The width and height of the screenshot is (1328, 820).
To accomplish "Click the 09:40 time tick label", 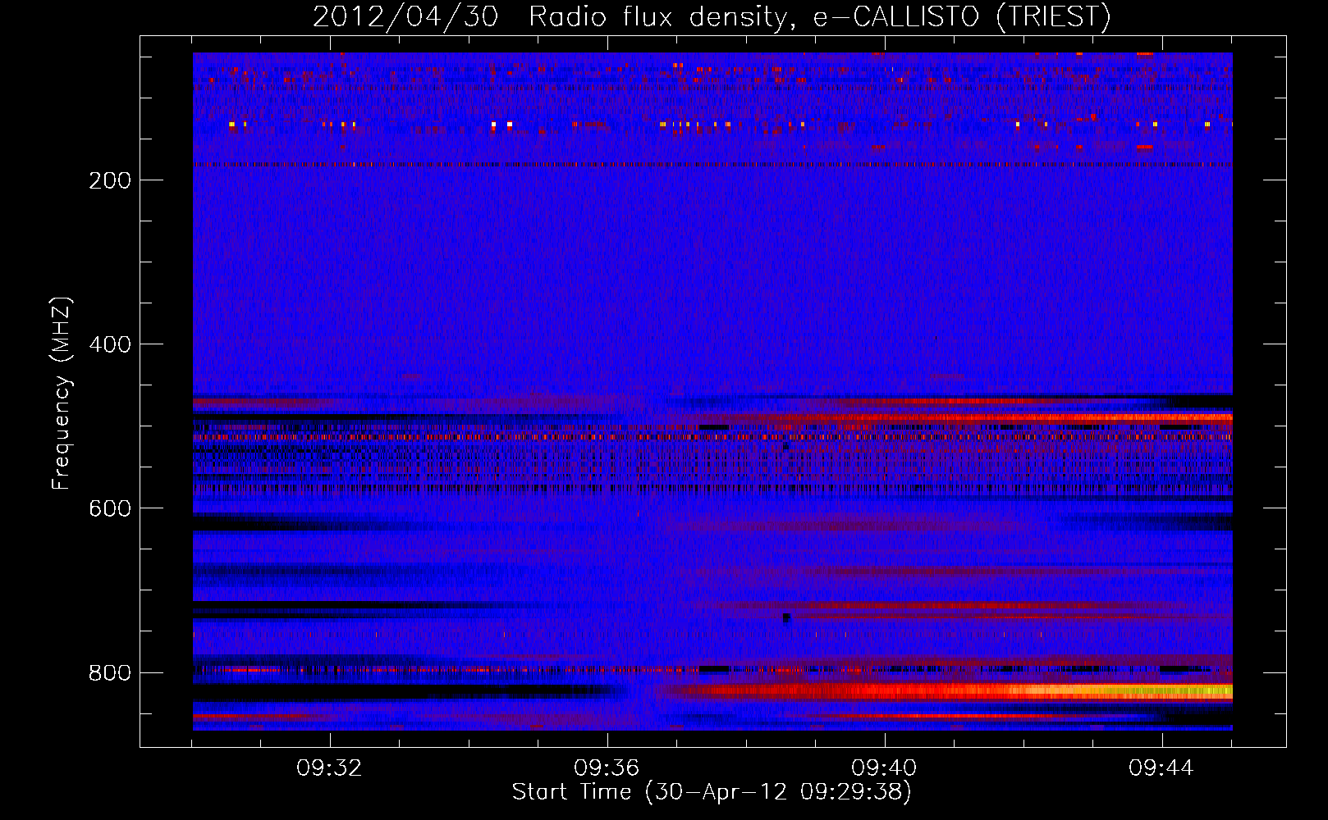I will (885, 768).
